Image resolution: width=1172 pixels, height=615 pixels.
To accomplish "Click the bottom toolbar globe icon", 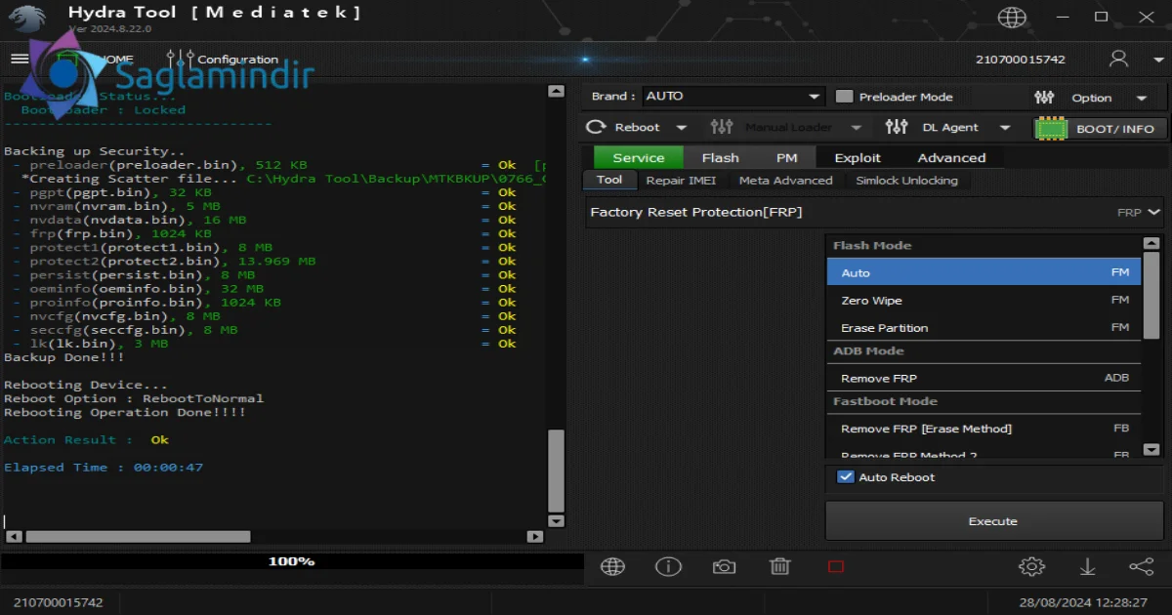I will pos(612,566).
